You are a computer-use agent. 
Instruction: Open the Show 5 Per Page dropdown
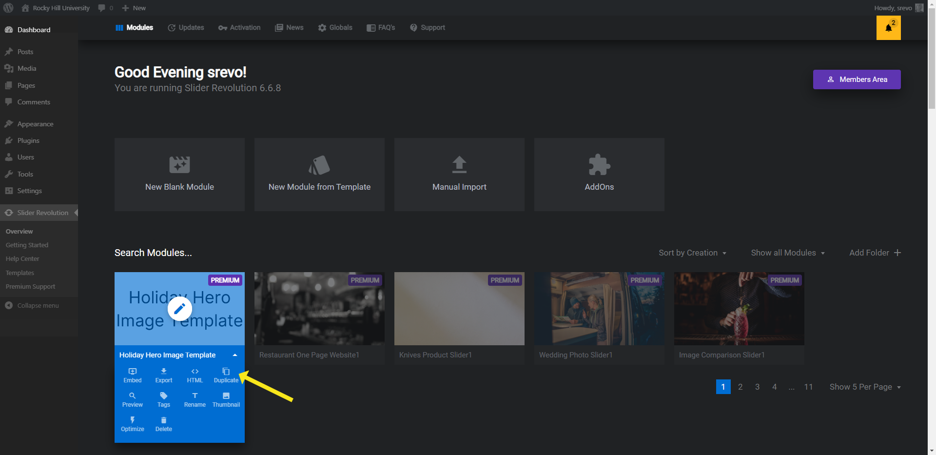pyautogui.click(x=865, y=387)
